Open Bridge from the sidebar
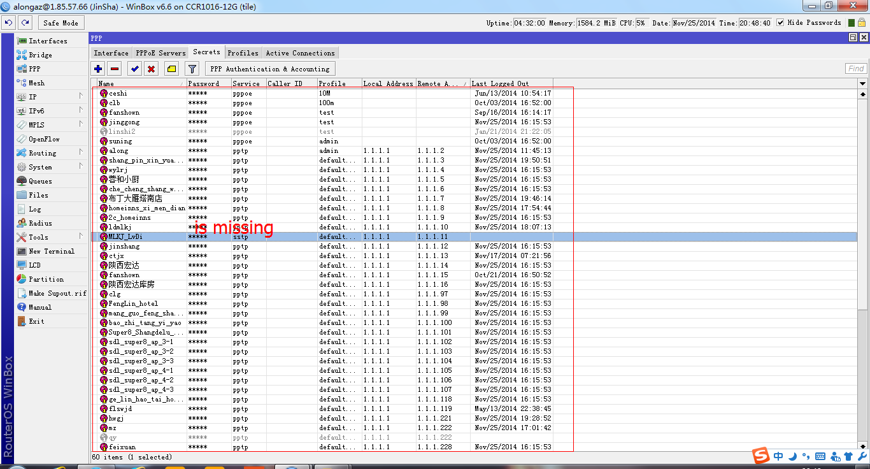Image resolution: width=870 pixels, height=469 pixels. 51,55
